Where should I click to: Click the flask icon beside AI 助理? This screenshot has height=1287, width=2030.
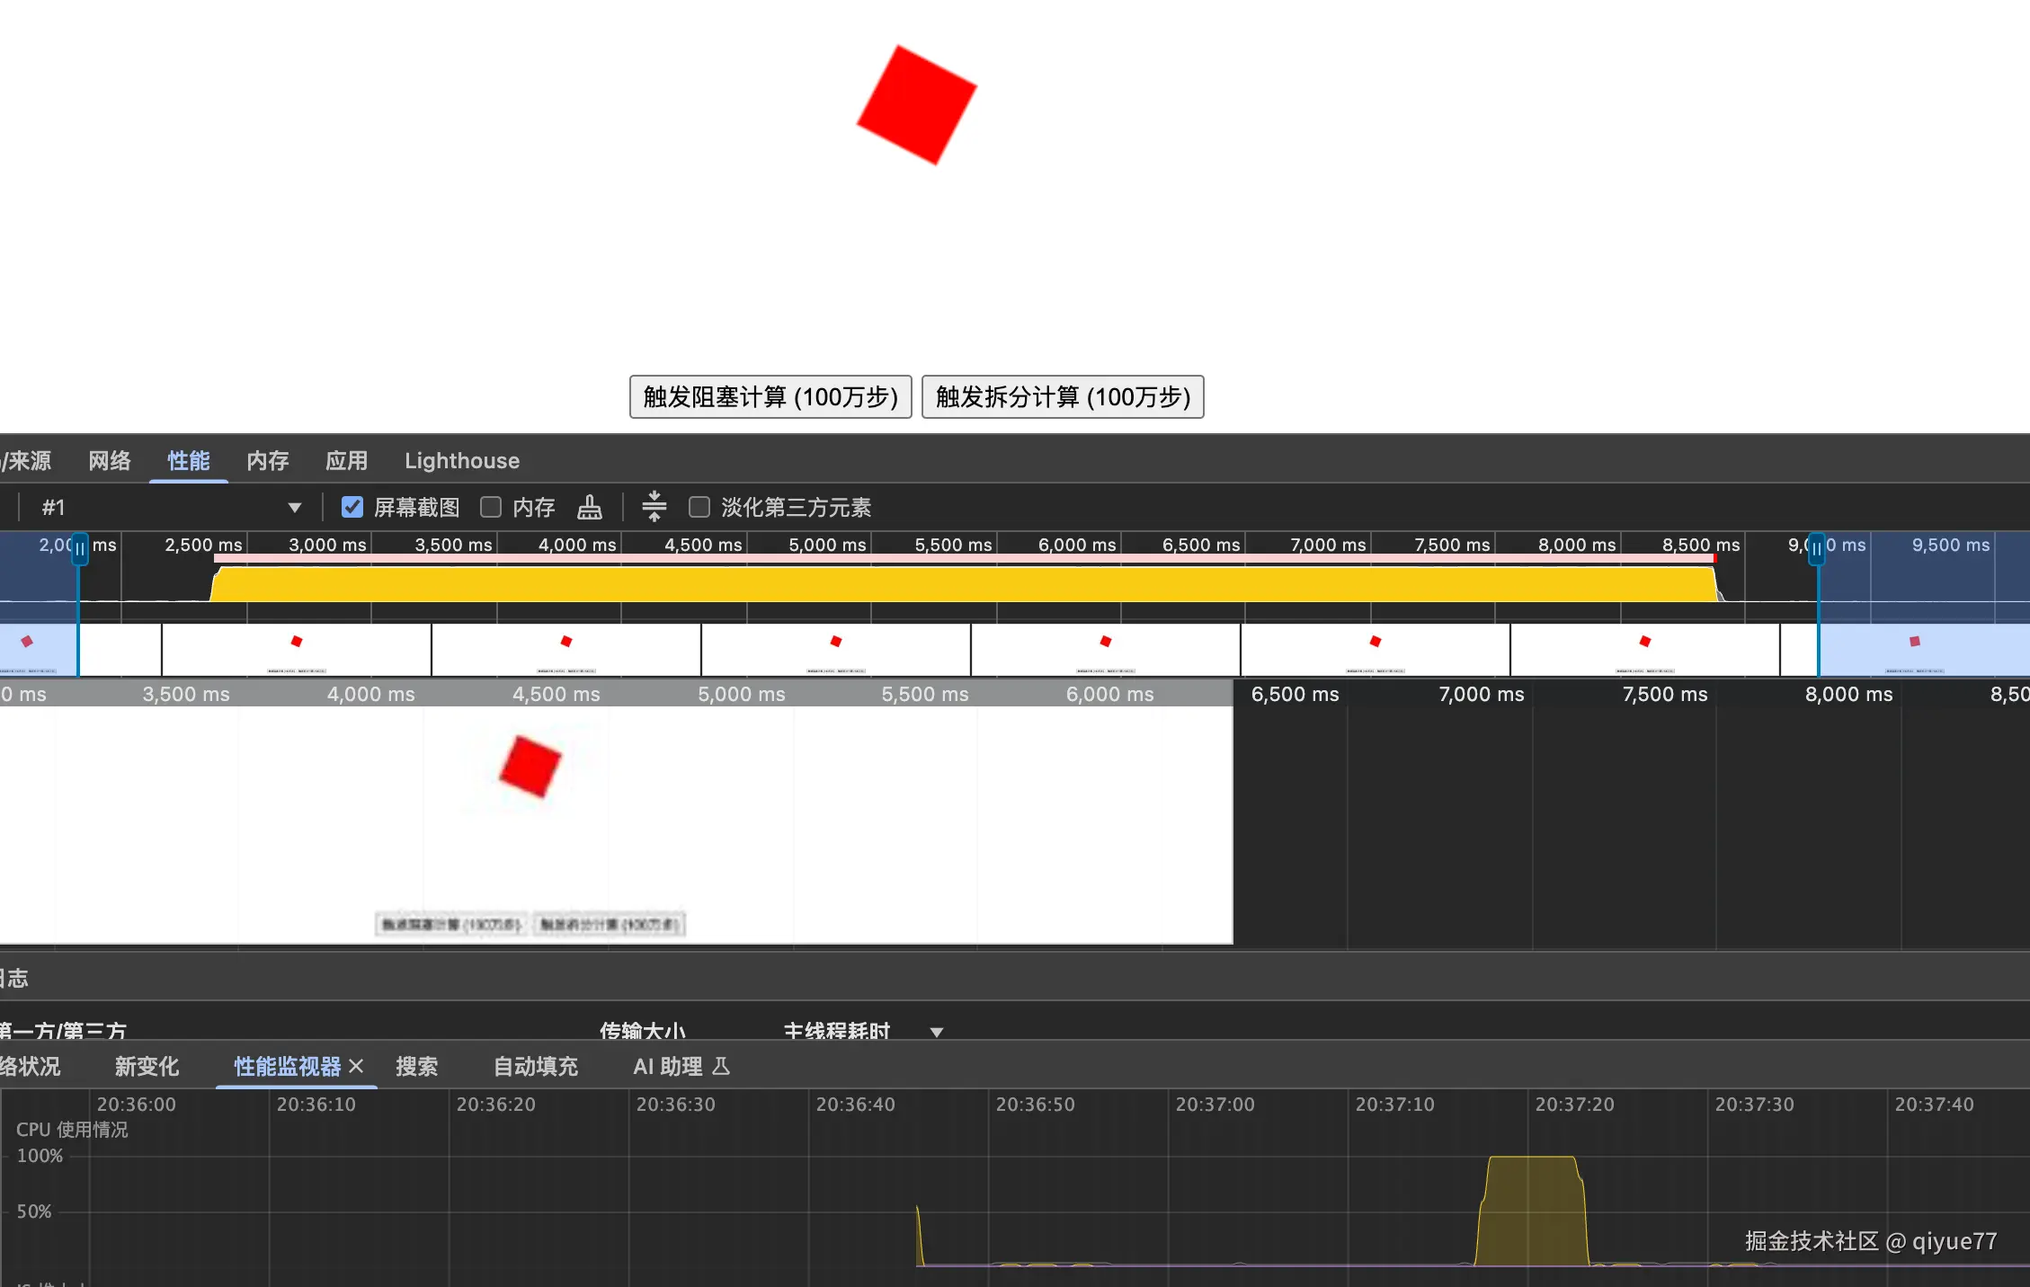click(721, 1066)
